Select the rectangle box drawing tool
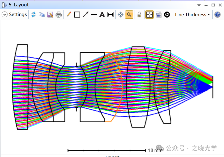 point(77,15)
